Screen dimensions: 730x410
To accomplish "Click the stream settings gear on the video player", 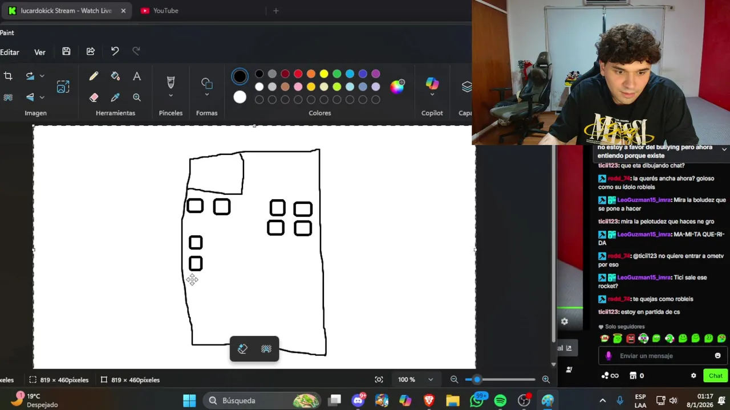I will [x=564, y=321].
